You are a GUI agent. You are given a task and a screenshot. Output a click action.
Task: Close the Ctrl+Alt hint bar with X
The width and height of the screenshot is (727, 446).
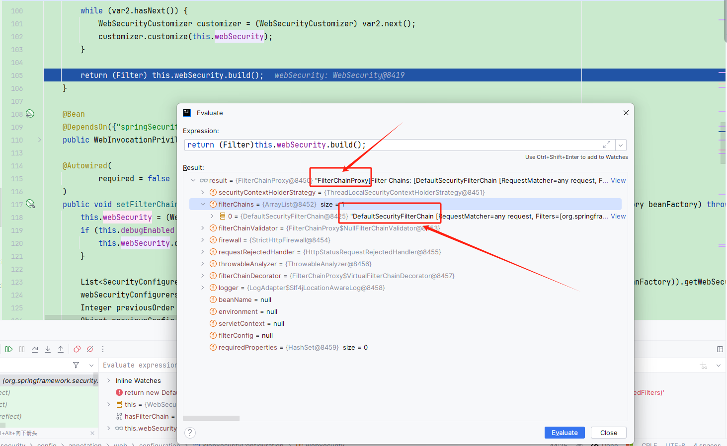click(x=92, y=433)
